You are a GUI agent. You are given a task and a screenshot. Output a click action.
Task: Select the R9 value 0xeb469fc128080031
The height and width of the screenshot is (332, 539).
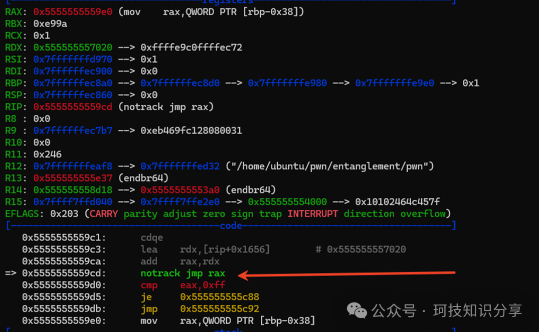click(191, 130)
